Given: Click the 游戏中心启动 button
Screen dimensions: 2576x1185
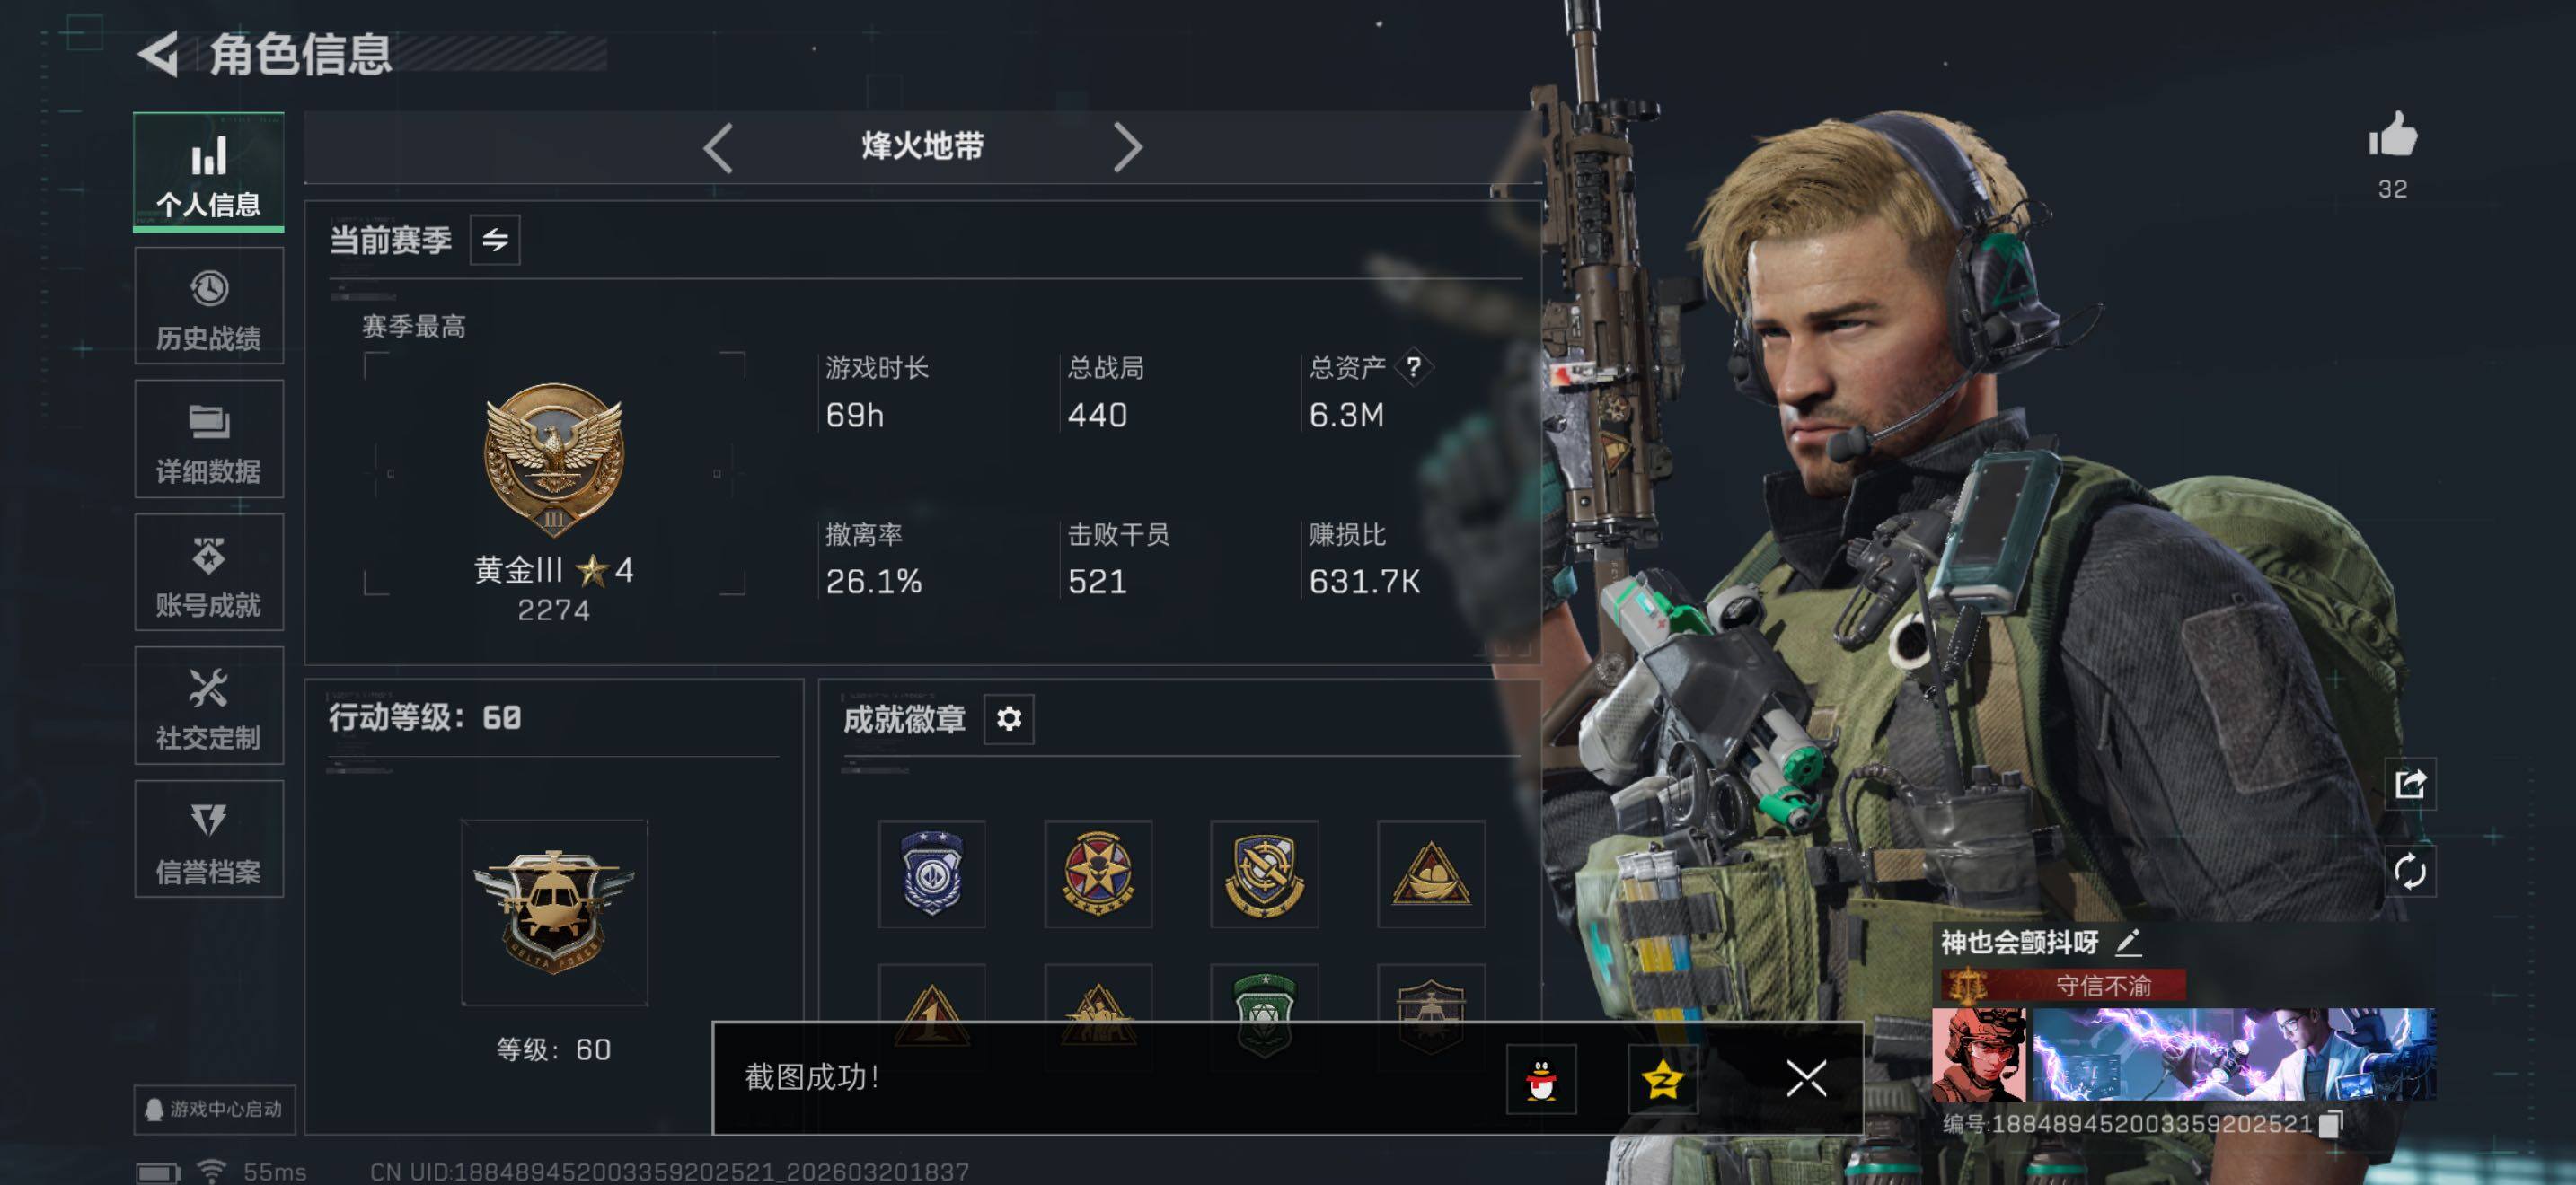Looking at the screenshot, I should tap(215, 1109).
